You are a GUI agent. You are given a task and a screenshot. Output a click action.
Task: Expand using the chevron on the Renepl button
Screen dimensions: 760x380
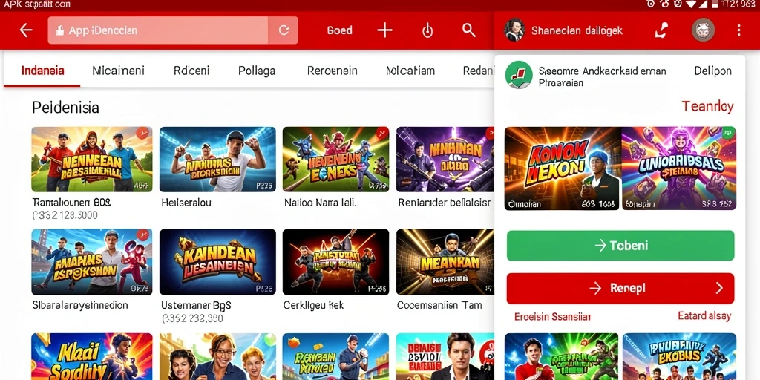[x=718, y=289]
